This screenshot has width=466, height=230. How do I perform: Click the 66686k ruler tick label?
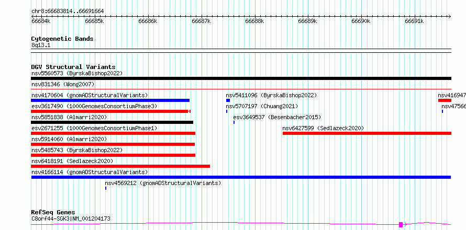tap(148, 21)
